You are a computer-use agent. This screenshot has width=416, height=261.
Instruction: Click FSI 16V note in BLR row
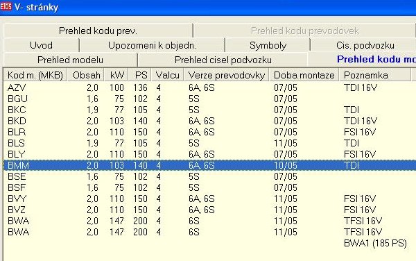pos(360,132)
